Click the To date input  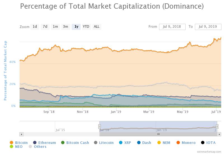tap(208, 27)
